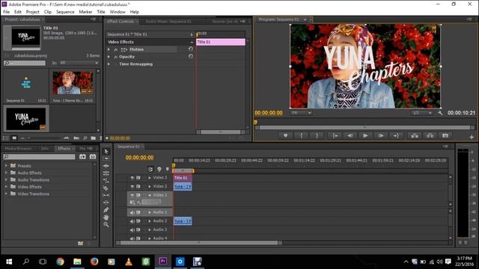Expand Opacity effect properties
Screen dimensions: 479x269
[109, 57]
